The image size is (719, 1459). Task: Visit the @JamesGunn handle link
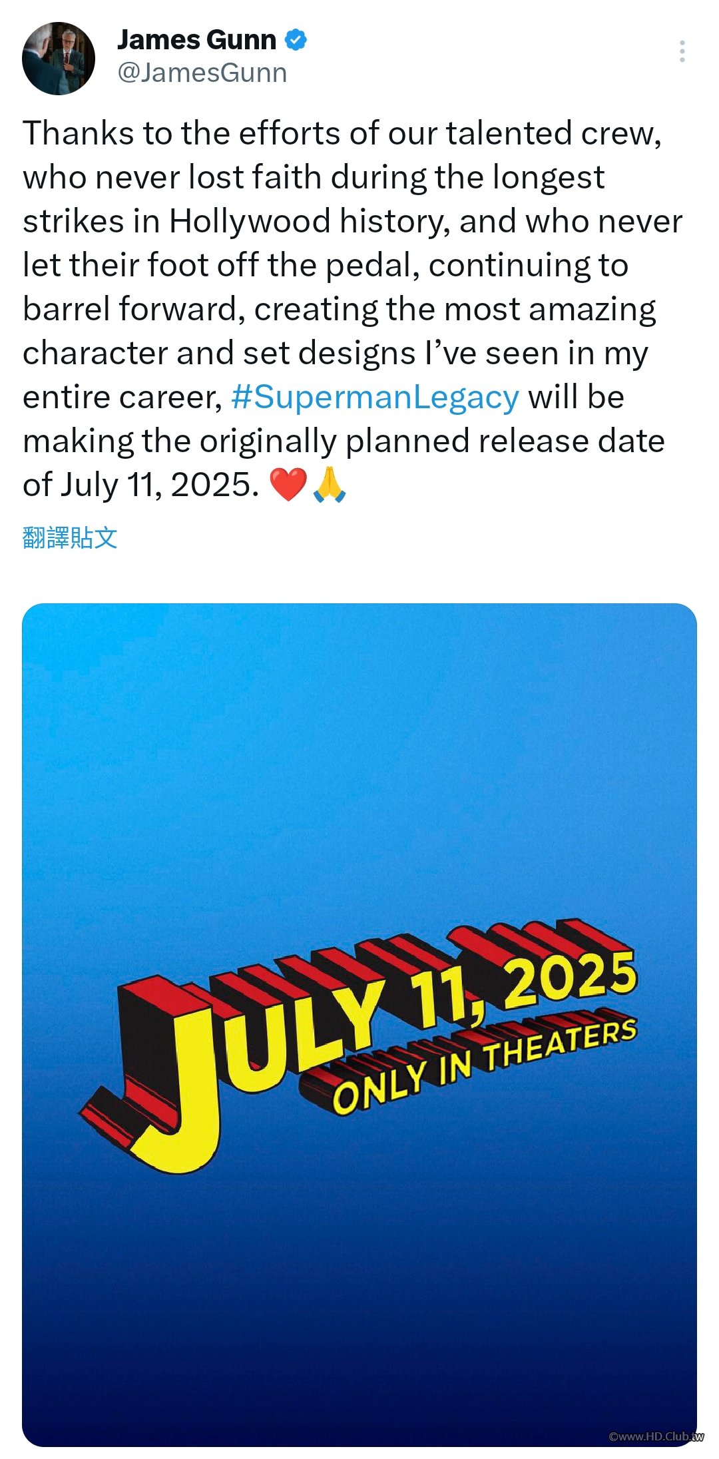pos(202,73)
